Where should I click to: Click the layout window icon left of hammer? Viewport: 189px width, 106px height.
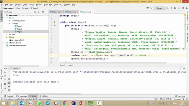tap(148, 8)
